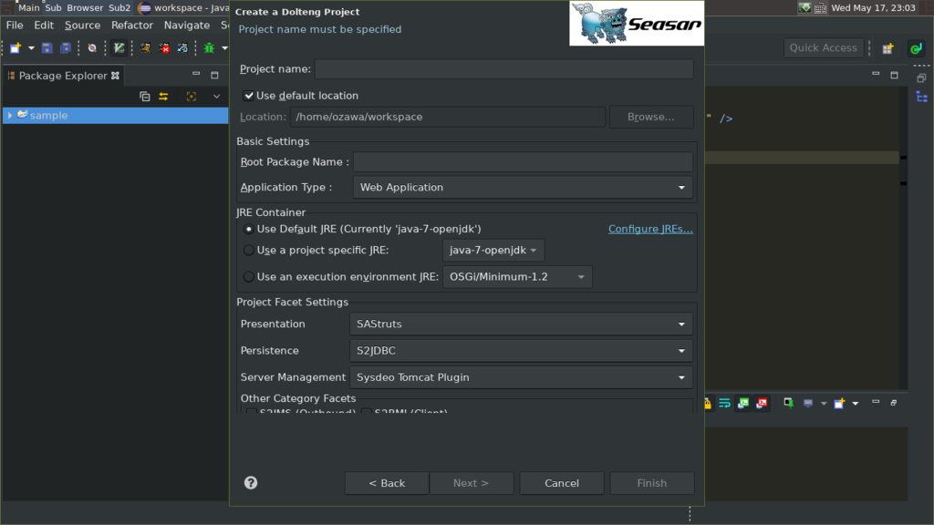Click the help question mark icon
Viewport: 934px width, 525px height.
coord(251,483)
